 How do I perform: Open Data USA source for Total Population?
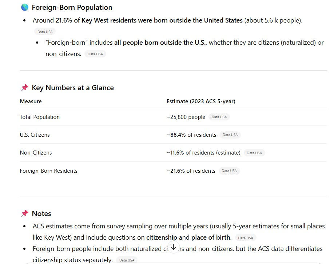pyautogui.click(x=219, y=117)
